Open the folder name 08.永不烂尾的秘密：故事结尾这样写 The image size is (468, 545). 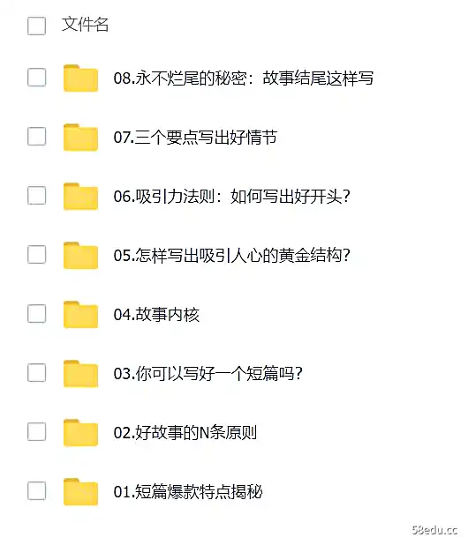244,78
